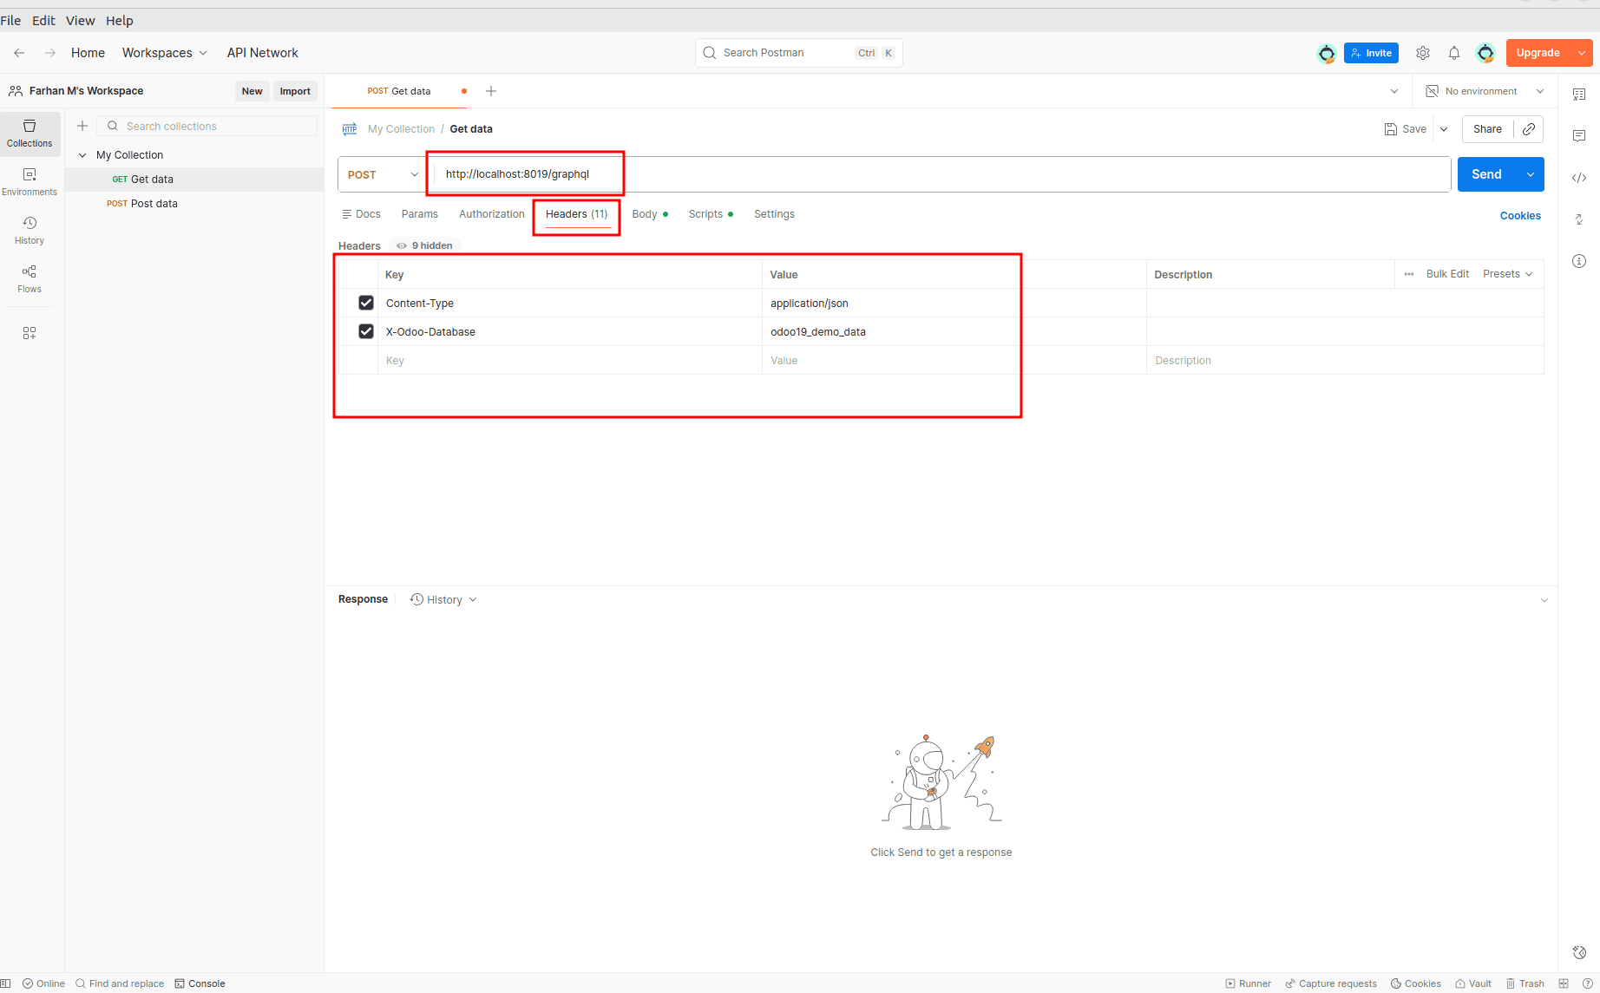Open the Flows sidebar panel
This screenshot has width=1600, height=993.
(30, 279)
